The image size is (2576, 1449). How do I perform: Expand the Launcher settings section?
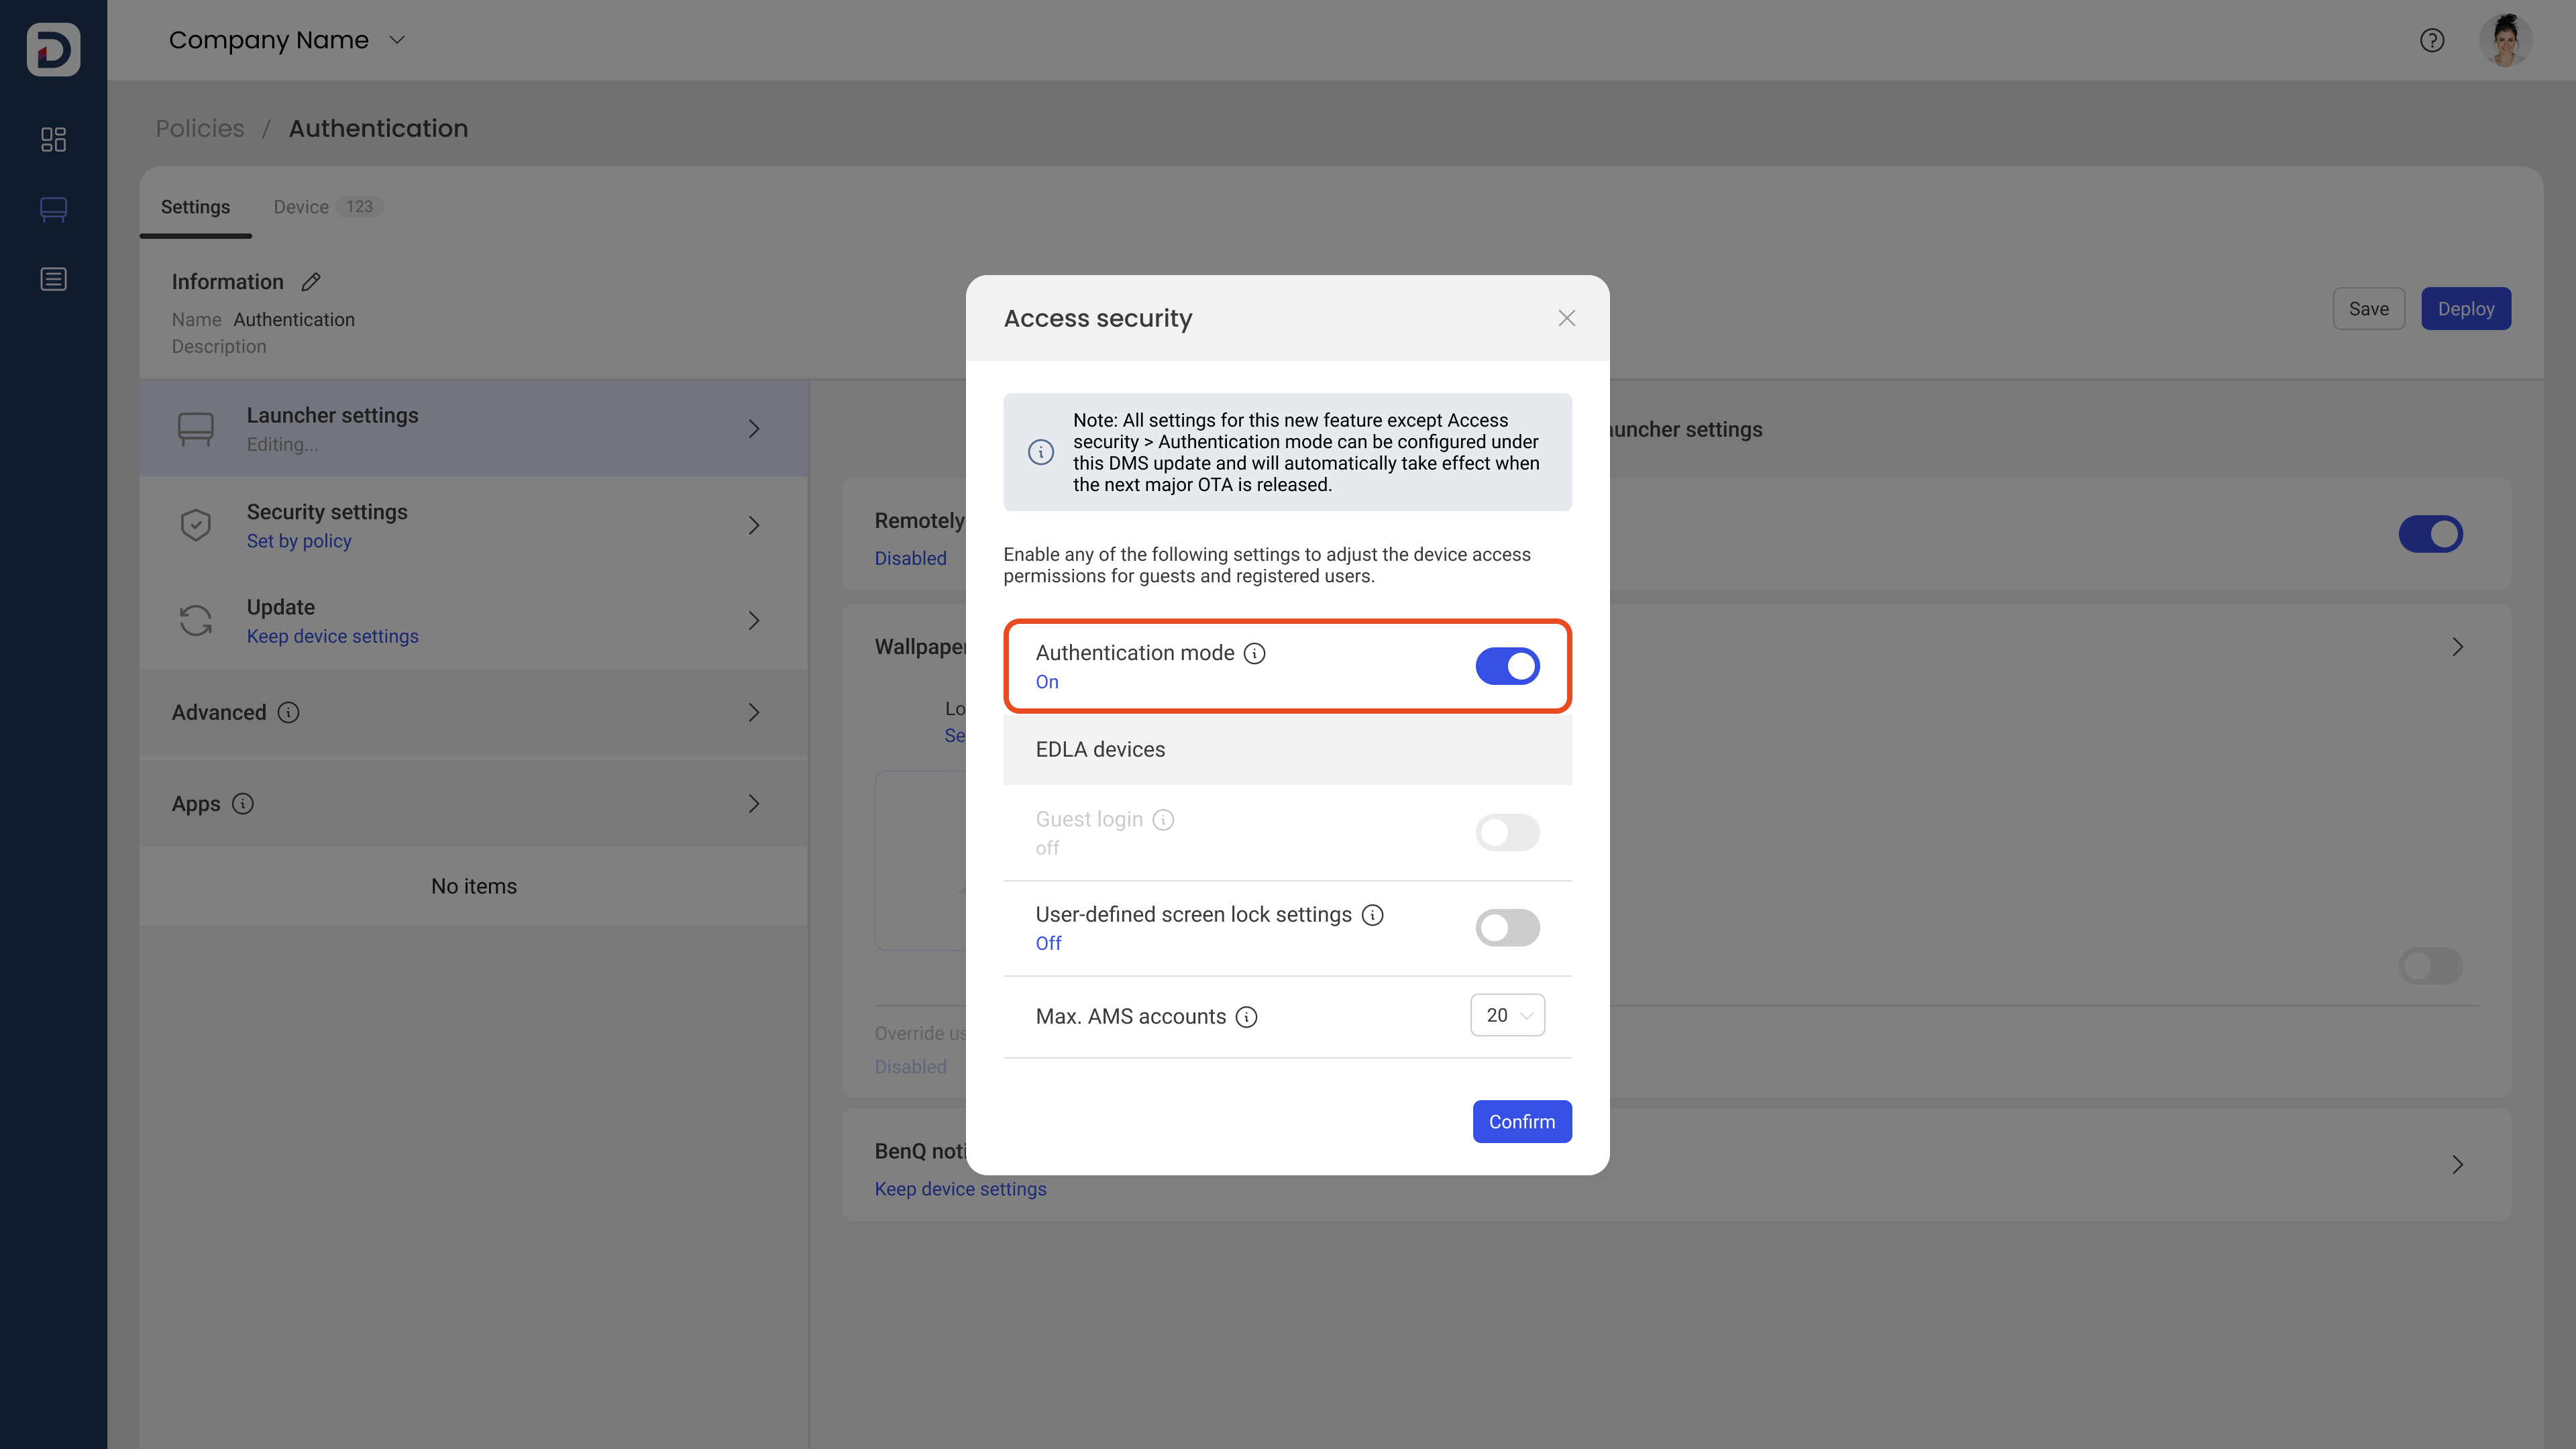pos(754,428)
